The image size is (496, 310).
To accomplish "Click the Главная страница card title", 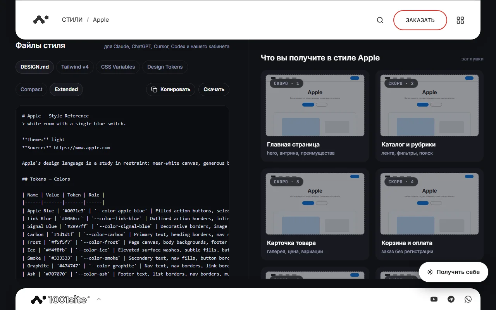I will [x=293, y=145].
